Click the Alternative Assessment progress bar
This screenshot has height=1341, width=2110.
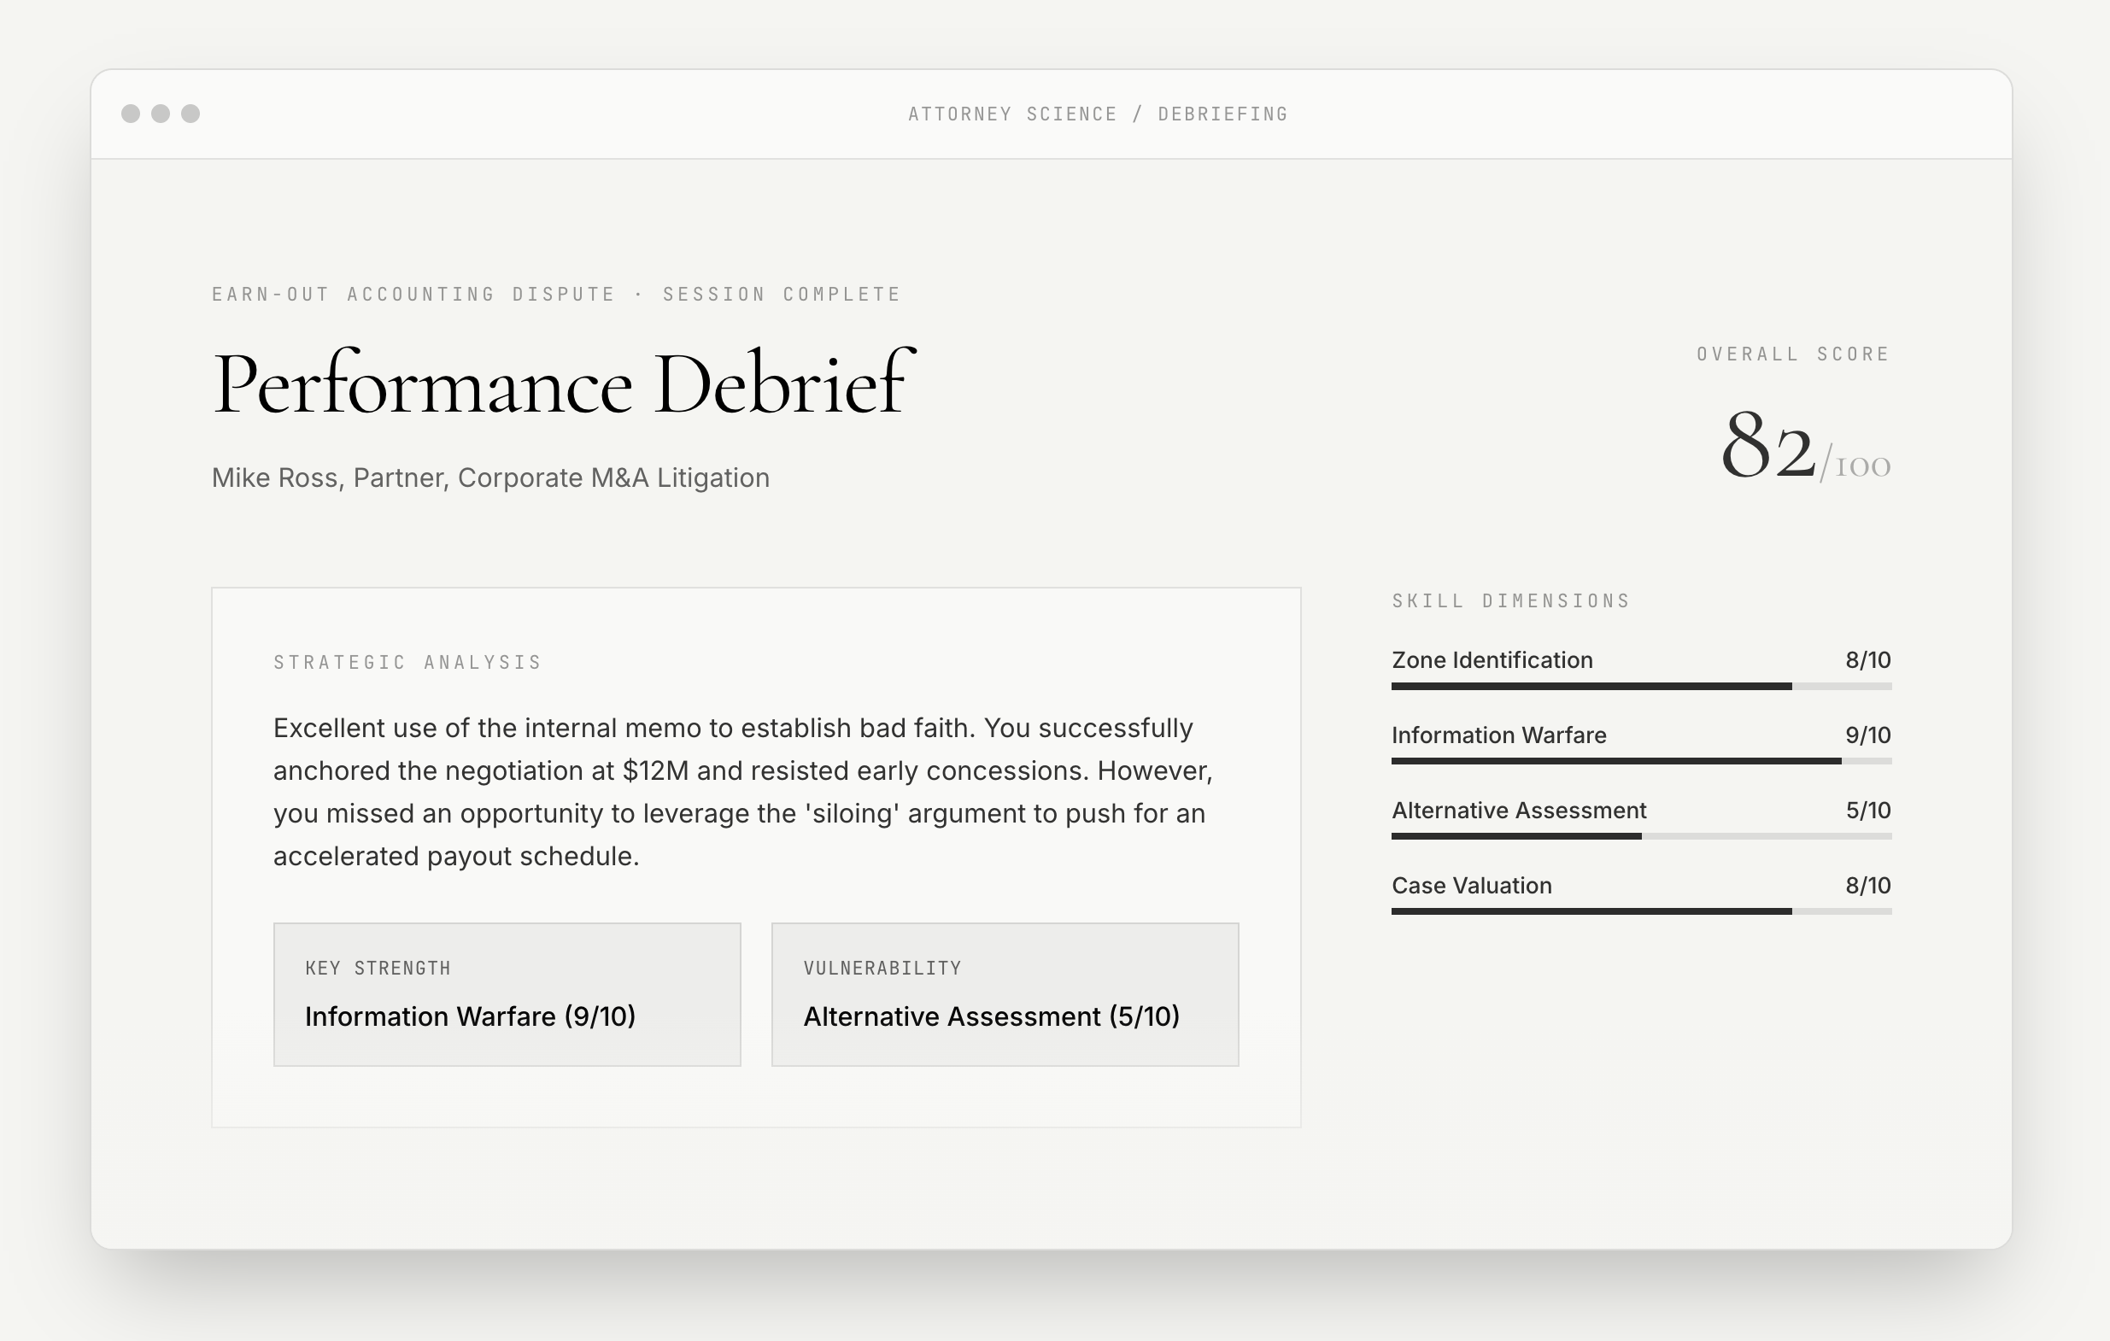[x=1640, y=836]
